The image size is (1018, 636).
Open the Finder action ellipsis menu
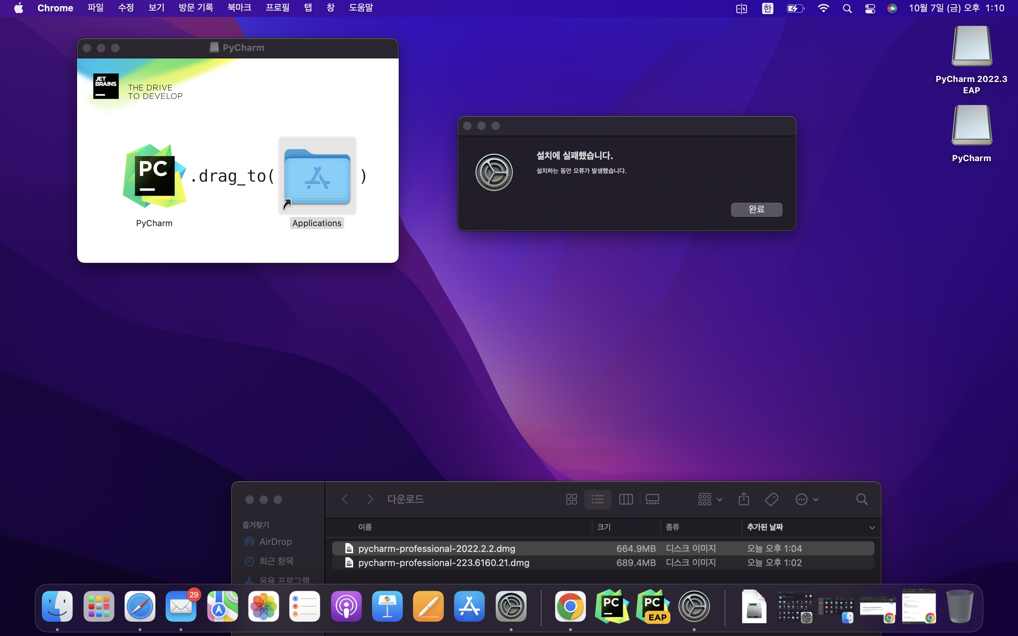coord(807,499)
